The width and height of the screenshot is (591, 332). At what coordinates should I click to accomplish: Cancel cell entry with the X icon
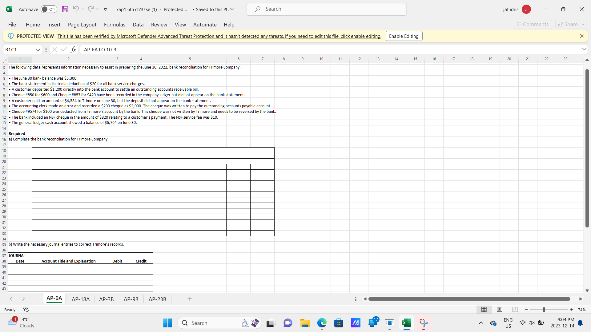[x=54, y=49]
